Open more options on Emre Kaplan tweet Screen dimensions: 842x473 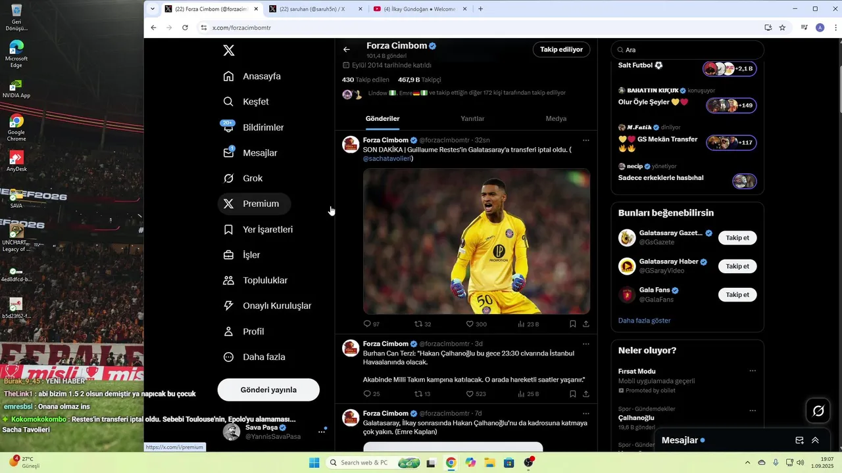pos(585,413)
